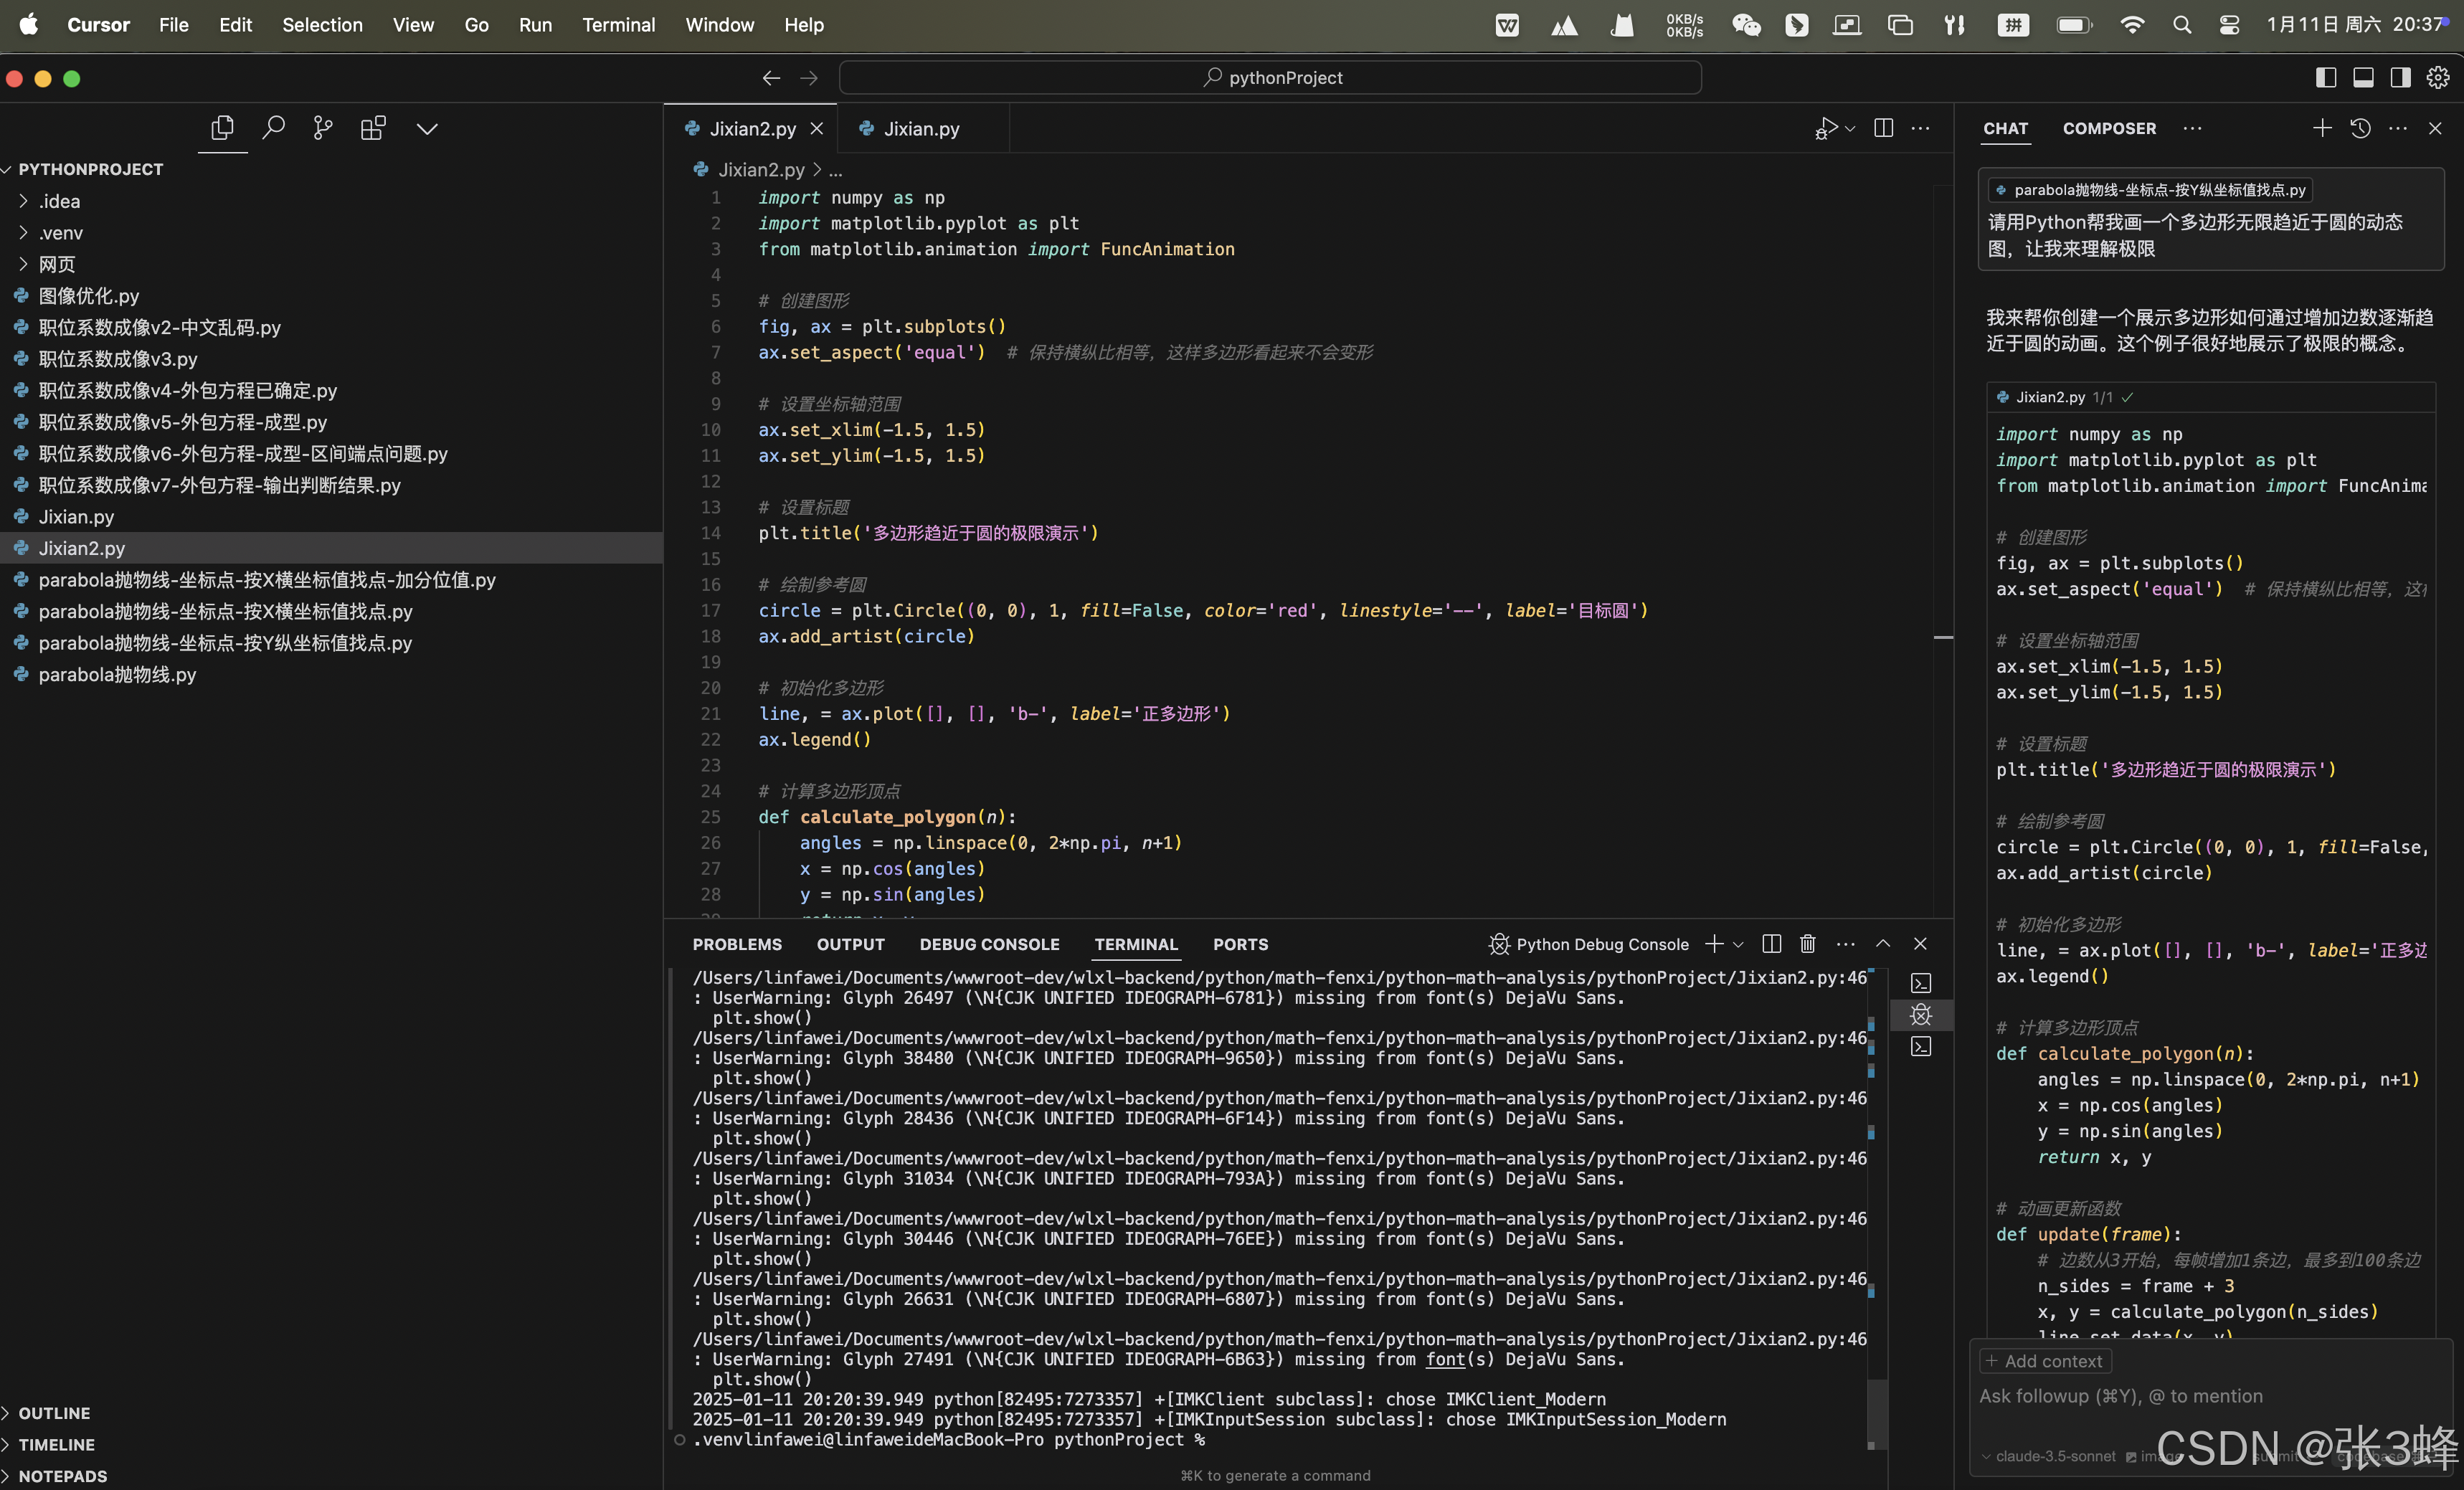Open the run button dropdown arrow

pyautogui.click(x=1851, y=129)
